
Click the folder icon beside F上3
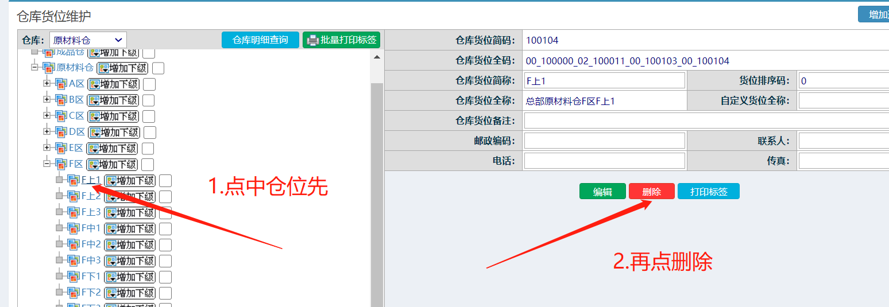coord(74,212)
